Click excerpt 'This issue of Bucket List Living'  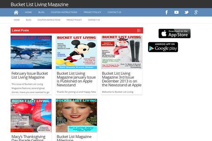27,84
